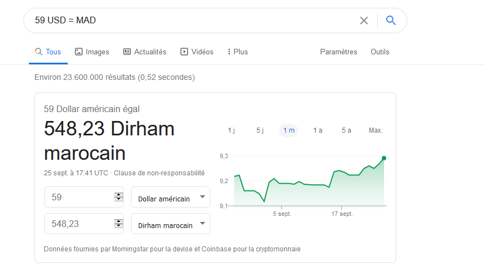This screenshot has width=485, height=273.
Task: Open the Vidéos results tab
Action: pyautogui.click(x=197, y=52)
